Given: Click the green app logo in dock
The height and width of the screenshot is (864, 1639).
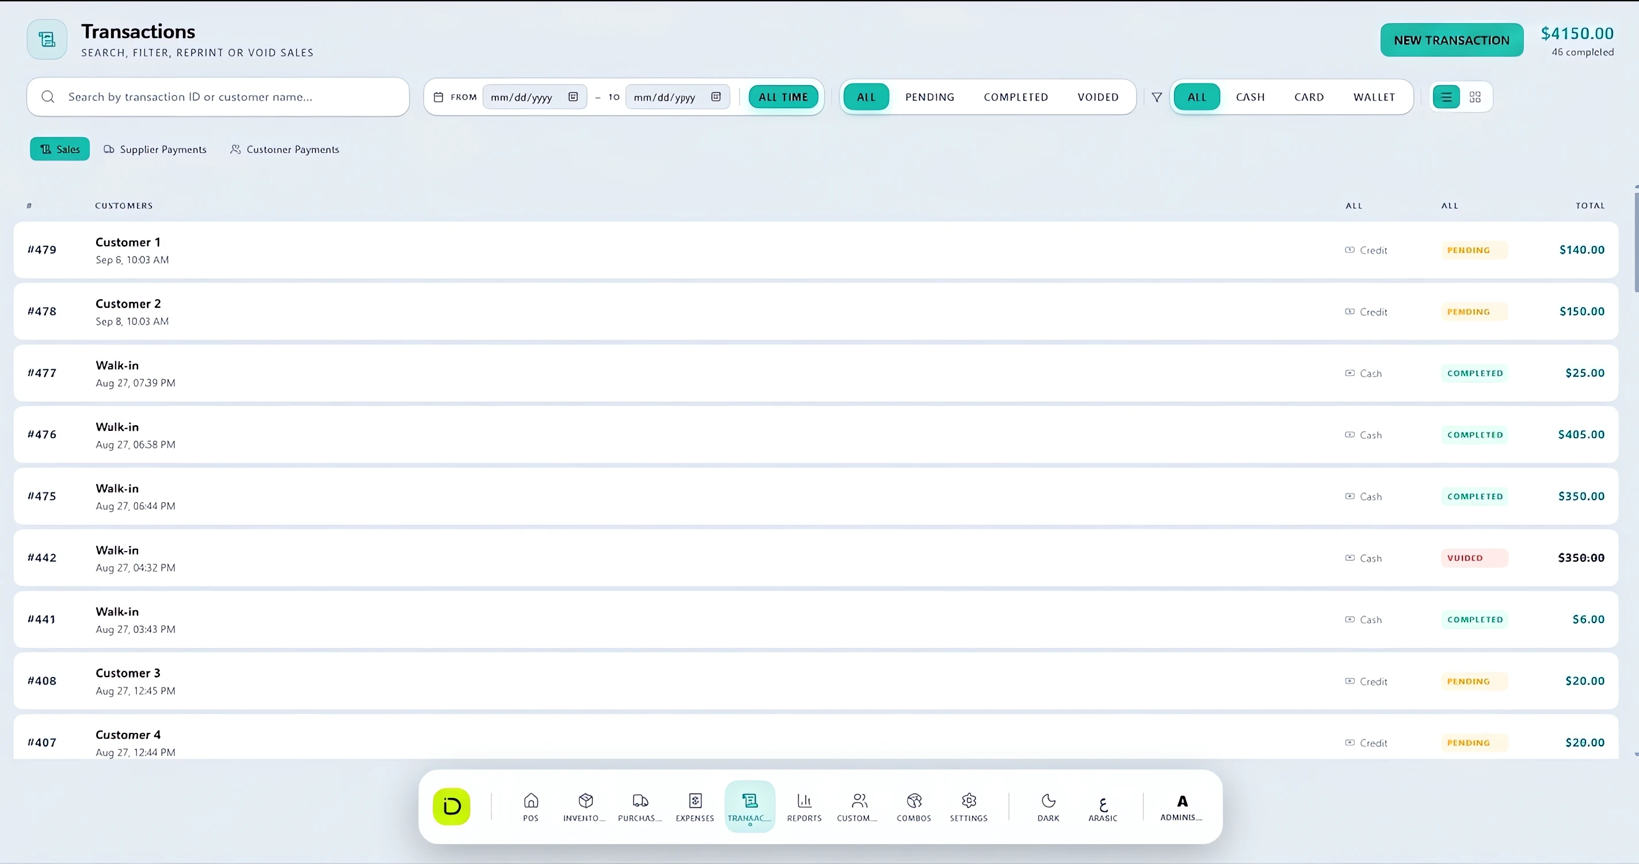Looking at the screenshot, I should pos(452,806).
